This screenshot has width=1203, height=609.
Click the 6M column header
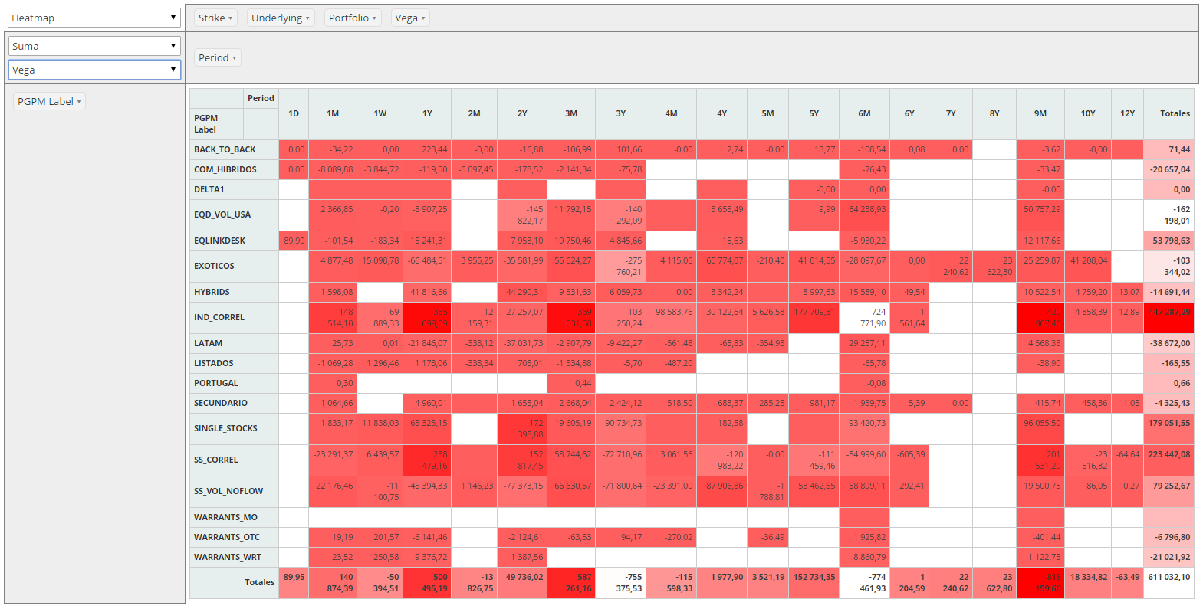[x=864, y=113]
